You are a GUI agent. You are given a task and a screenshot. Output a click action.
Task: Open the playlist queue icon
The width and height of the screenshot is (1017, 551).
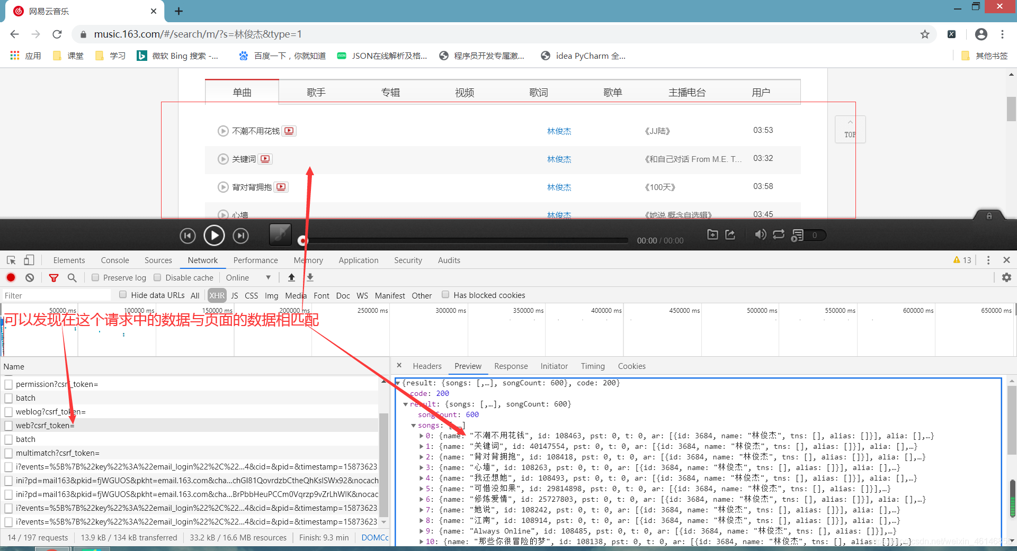click(797, 235)
